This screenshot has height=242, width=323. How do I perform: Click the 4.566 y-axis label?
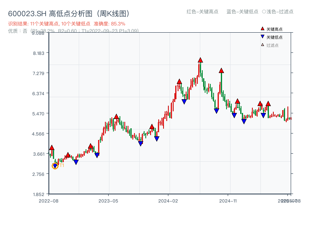pyautogui.click(x=38, y=134)
